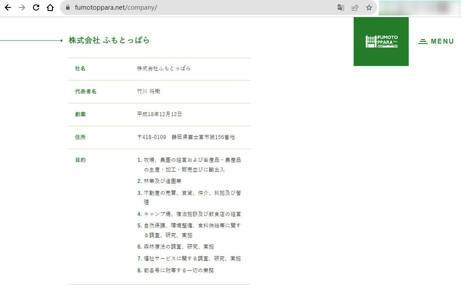The height and width of the screenshot is (304, 462).
Task: Click the green FUMOTOPPARA logo
Action: pyautogui.click(x=381, y=42)
